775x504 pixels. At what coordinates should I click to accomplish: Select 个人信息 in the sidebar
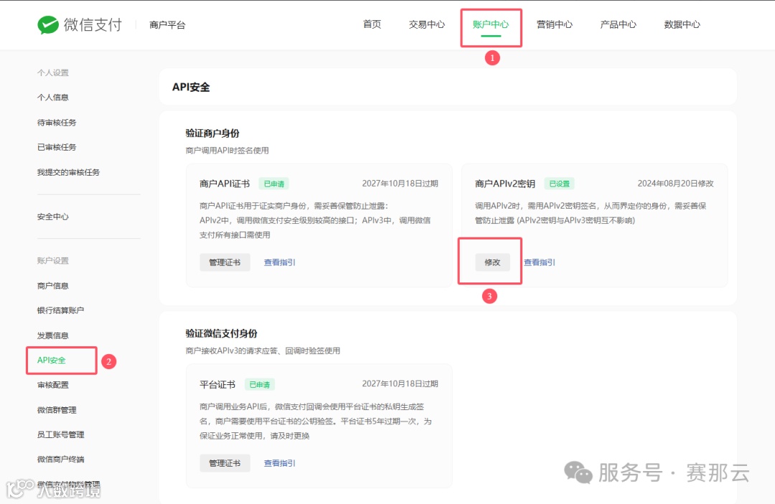click(53, 98)
